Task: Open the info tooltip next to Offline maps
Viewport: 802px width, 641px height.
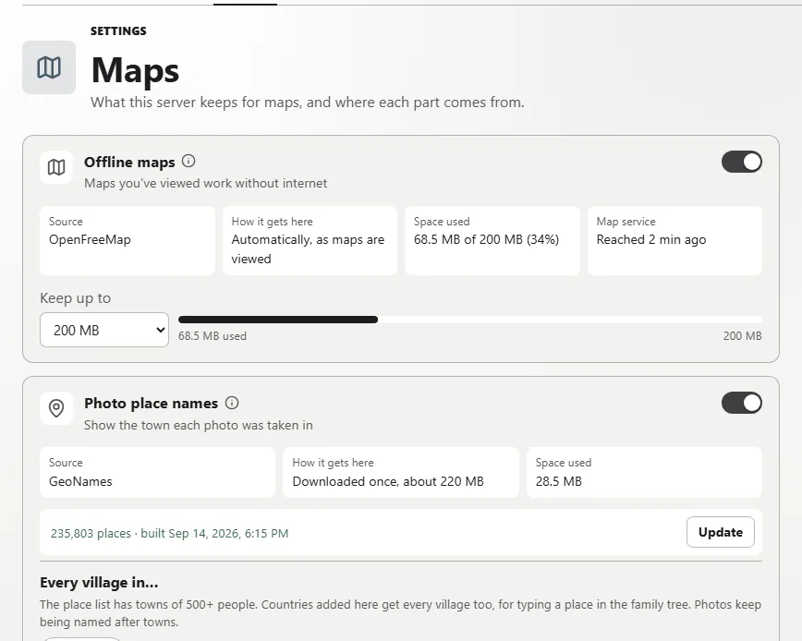Action: (x=188, y=161)
